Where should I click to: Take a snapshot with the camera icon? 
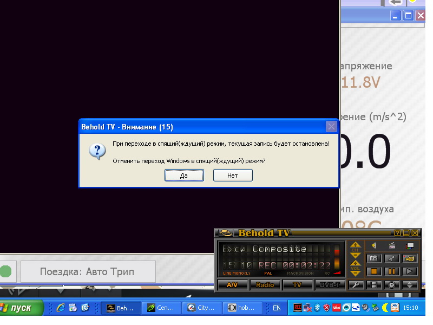374,258
